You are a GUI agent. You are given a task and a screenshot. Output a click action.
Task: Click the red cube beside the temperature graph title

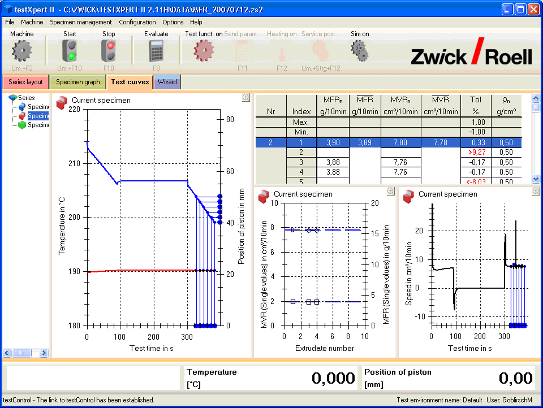coord(62,103)
